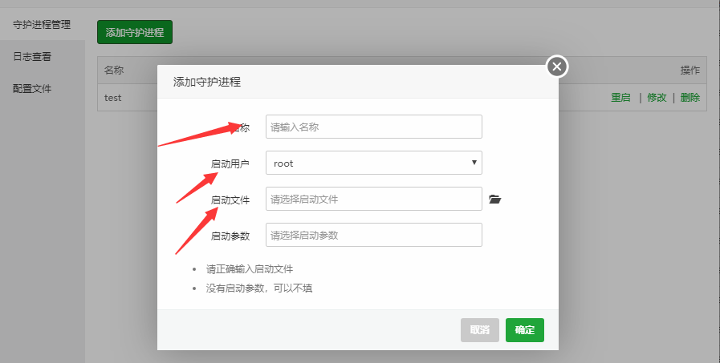Click 确定 to confirm the new process
The height and width of the screenshot is (363, 720).
pos(524,330)
